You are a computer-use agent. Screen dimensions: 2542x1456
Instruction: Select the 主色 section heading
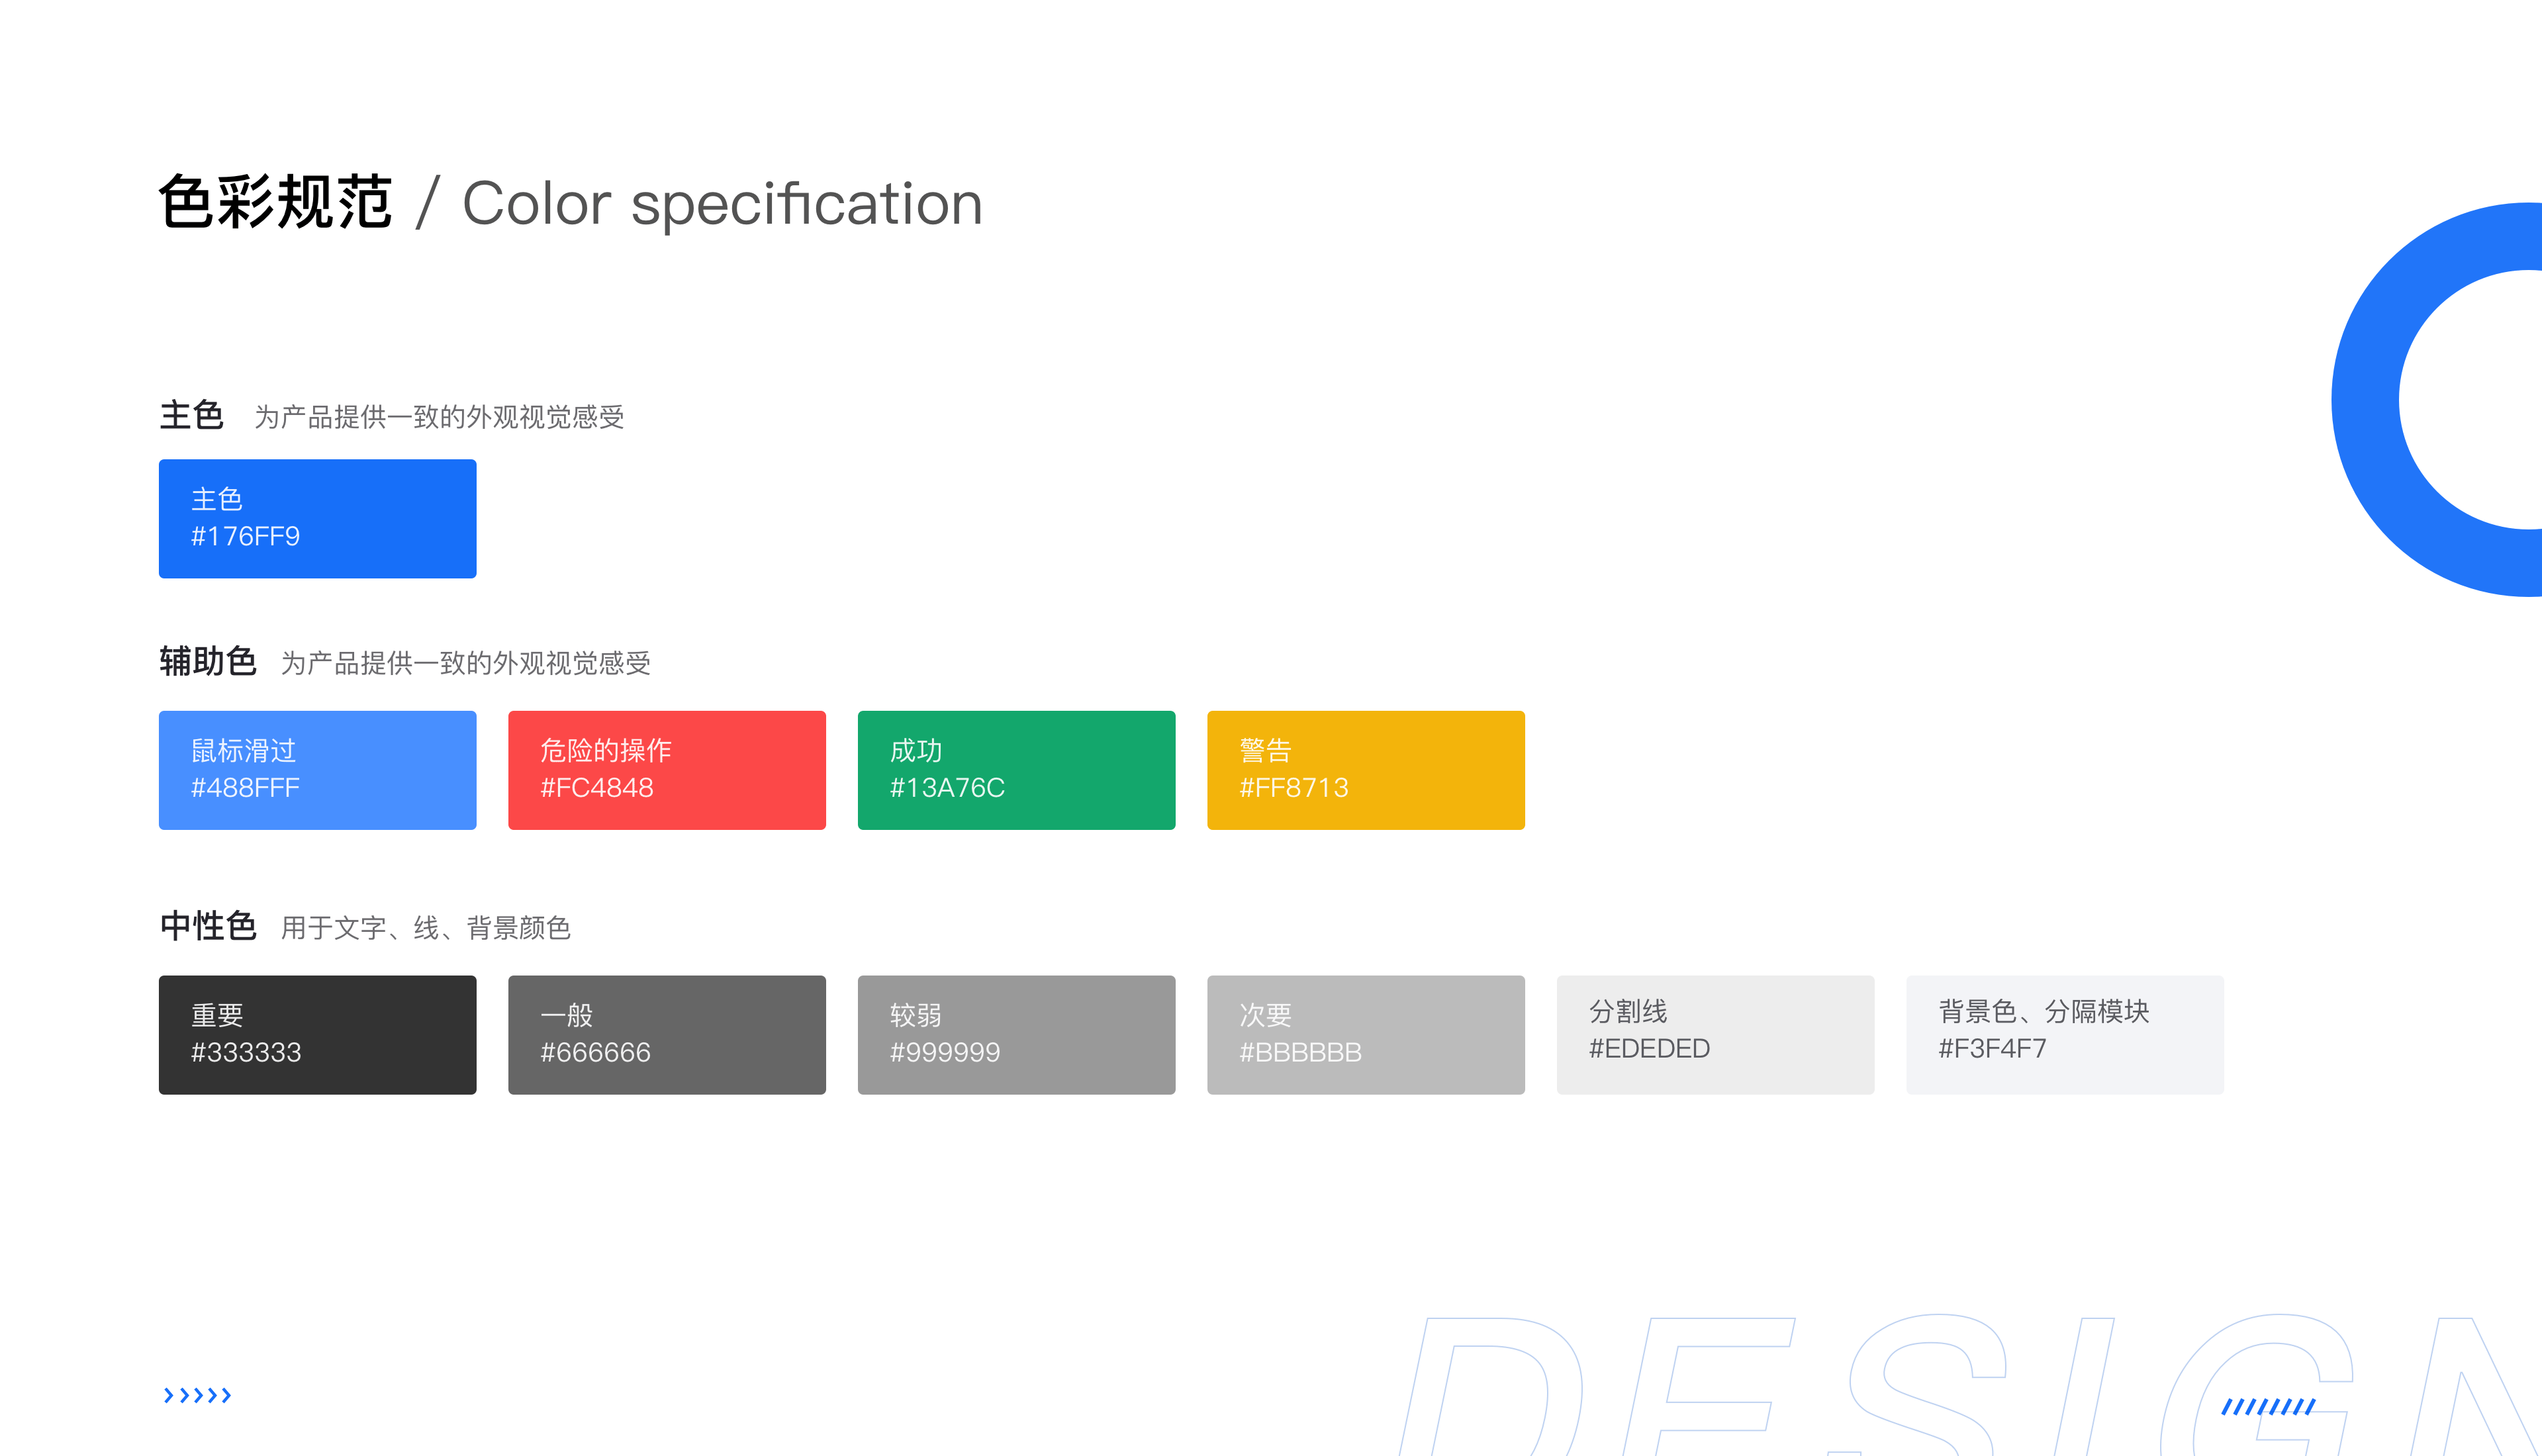[x=191, y=415]
